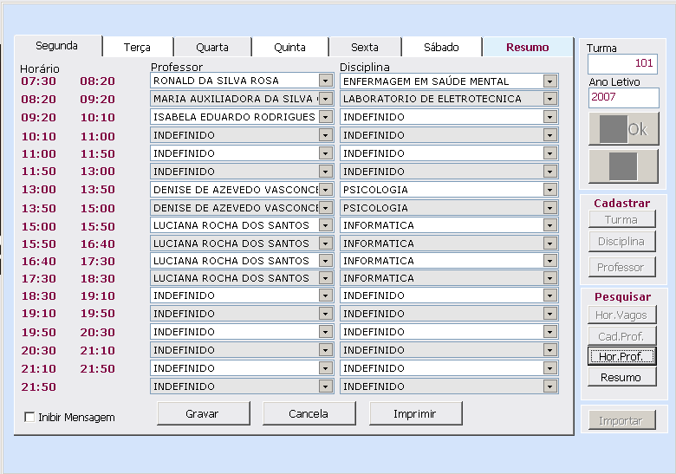Click the Resumo button under Pesquisar
This screenshot has width=676, height=474.
pyautogui.click(x=621, y=377)
